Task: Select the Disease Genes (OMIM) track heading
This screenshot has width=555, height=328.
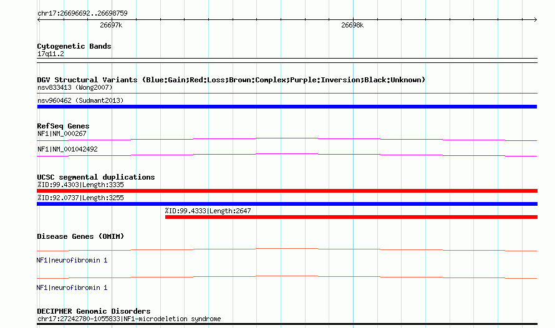Action: point(80,236)
